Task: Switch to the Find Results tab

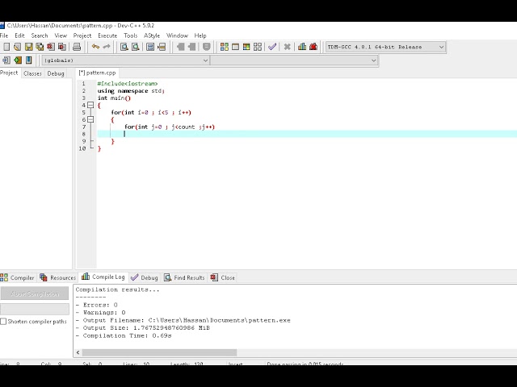Action: (185, 277)
